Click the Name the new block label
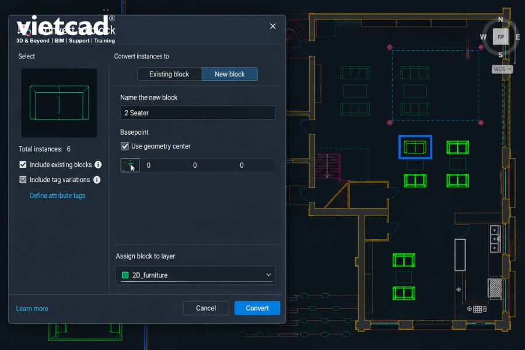The width and height of the screenshot is (525, 350). coord(149,97)
